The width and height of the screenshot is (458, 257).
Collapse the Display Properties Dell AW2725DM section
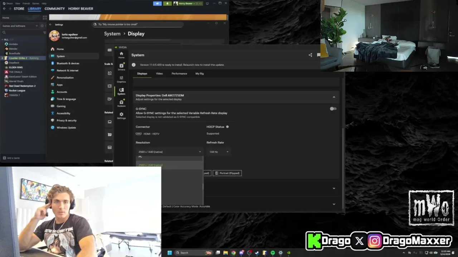pyautogui.click(x=334, y=97)
